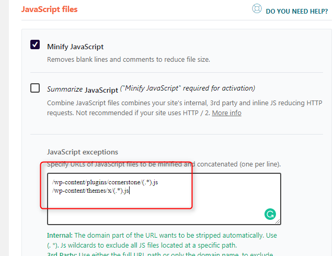Enable the Summarize JavaScript checkbox
The width and height of the screenshot is (334, 256).
click(x=35, y=88)
